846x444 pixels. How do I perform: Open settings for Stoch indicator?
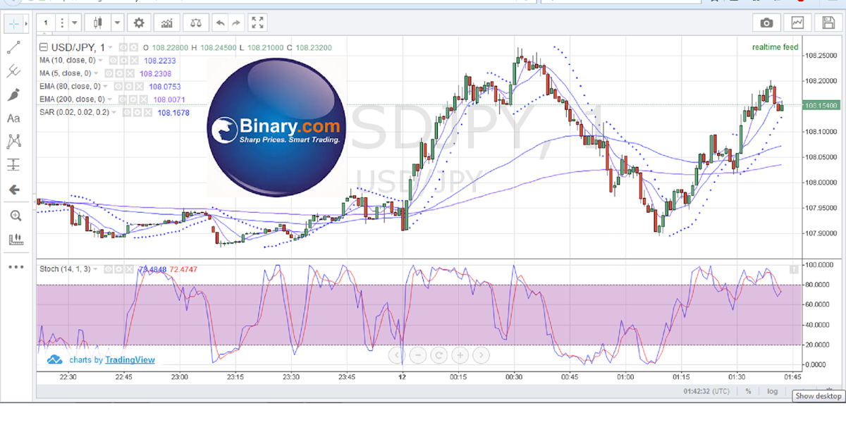coord(118,269)
